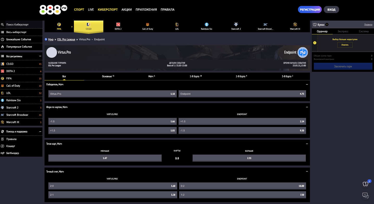Click the Очистить coupon button
Viewport: 374px width, 204px height.
click(x=345, y=45)
